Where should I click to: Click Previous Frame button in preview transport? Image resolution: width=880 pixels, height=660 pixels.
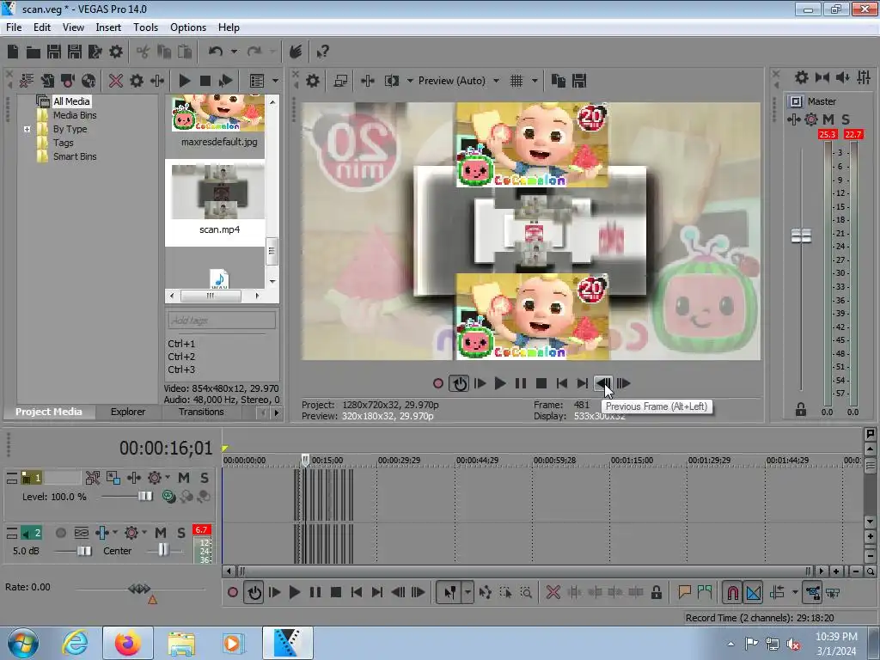[603, 383]
